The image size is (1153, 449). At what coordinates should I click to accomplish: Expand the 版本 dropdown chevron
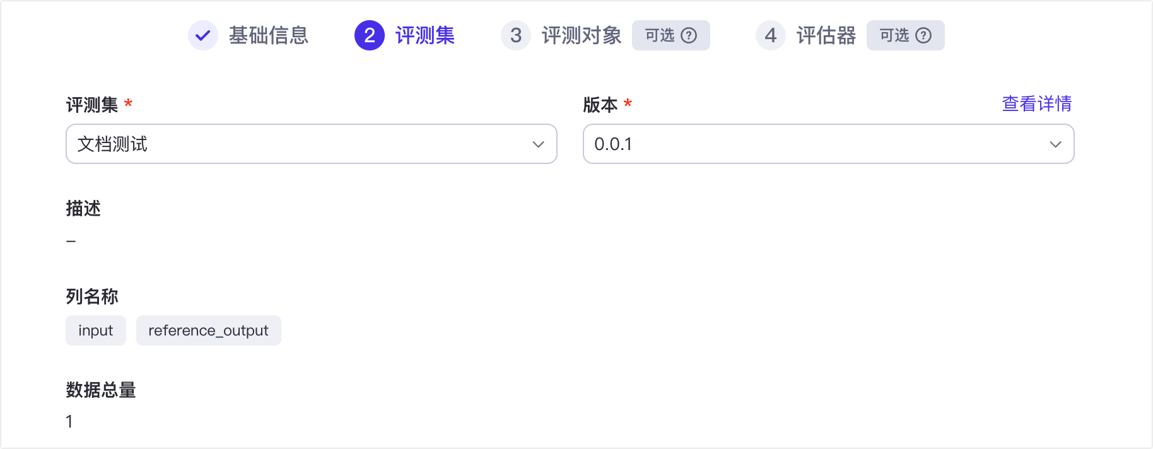1055,144
